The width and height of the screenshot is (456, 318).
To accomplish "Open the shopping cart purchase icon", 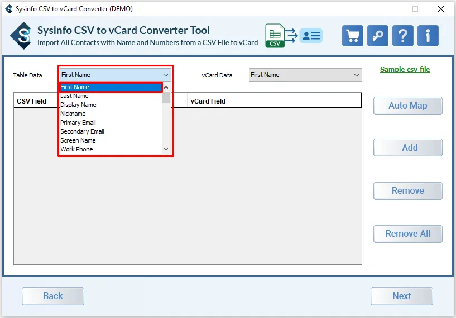I will (353, 36).
